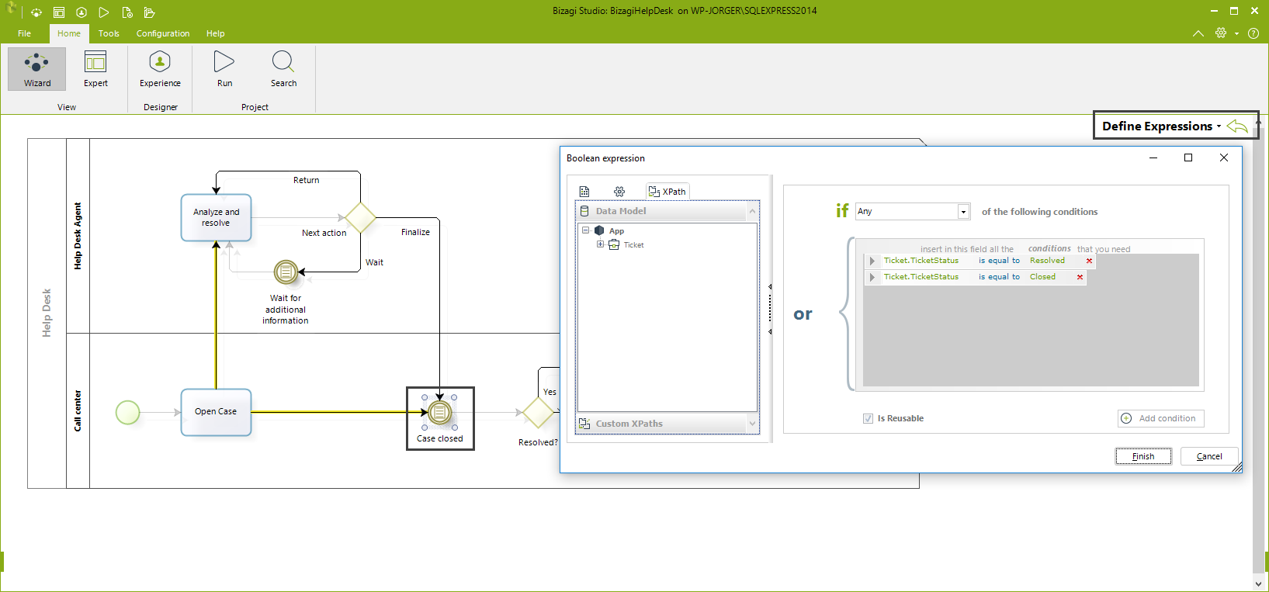
Task: Open the File menu
Action: click(x=25, y=33)
